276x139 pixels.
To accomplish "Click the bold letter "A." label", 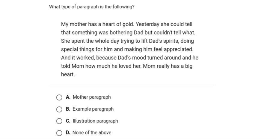I will 68,97.
